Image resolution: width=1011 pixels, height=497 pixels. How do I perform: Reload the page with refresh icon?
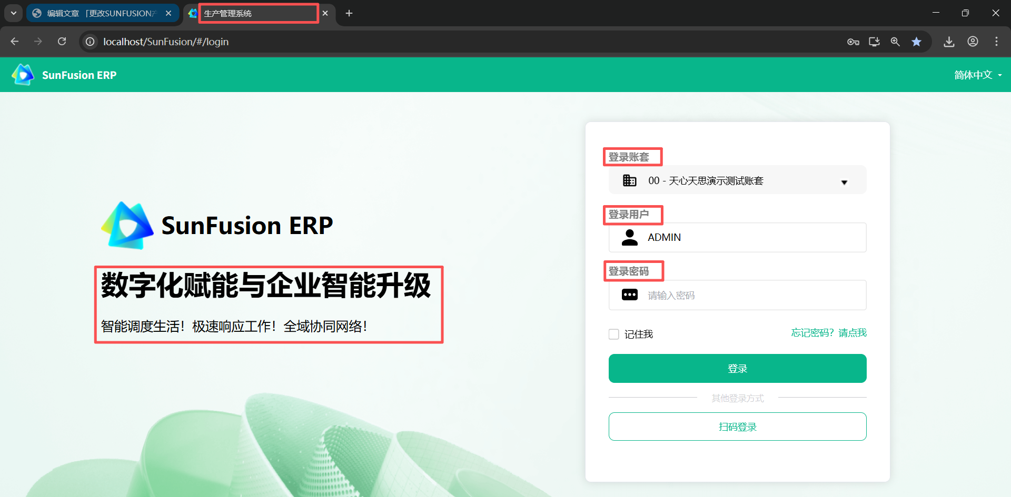pos(62,42)
